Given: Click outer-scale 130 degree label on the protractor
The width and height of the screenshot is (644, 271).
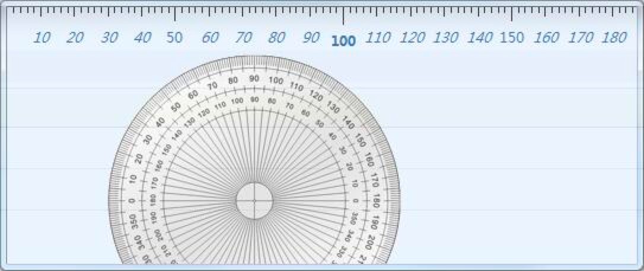Looking at the screenshot, I should (332, 107).
